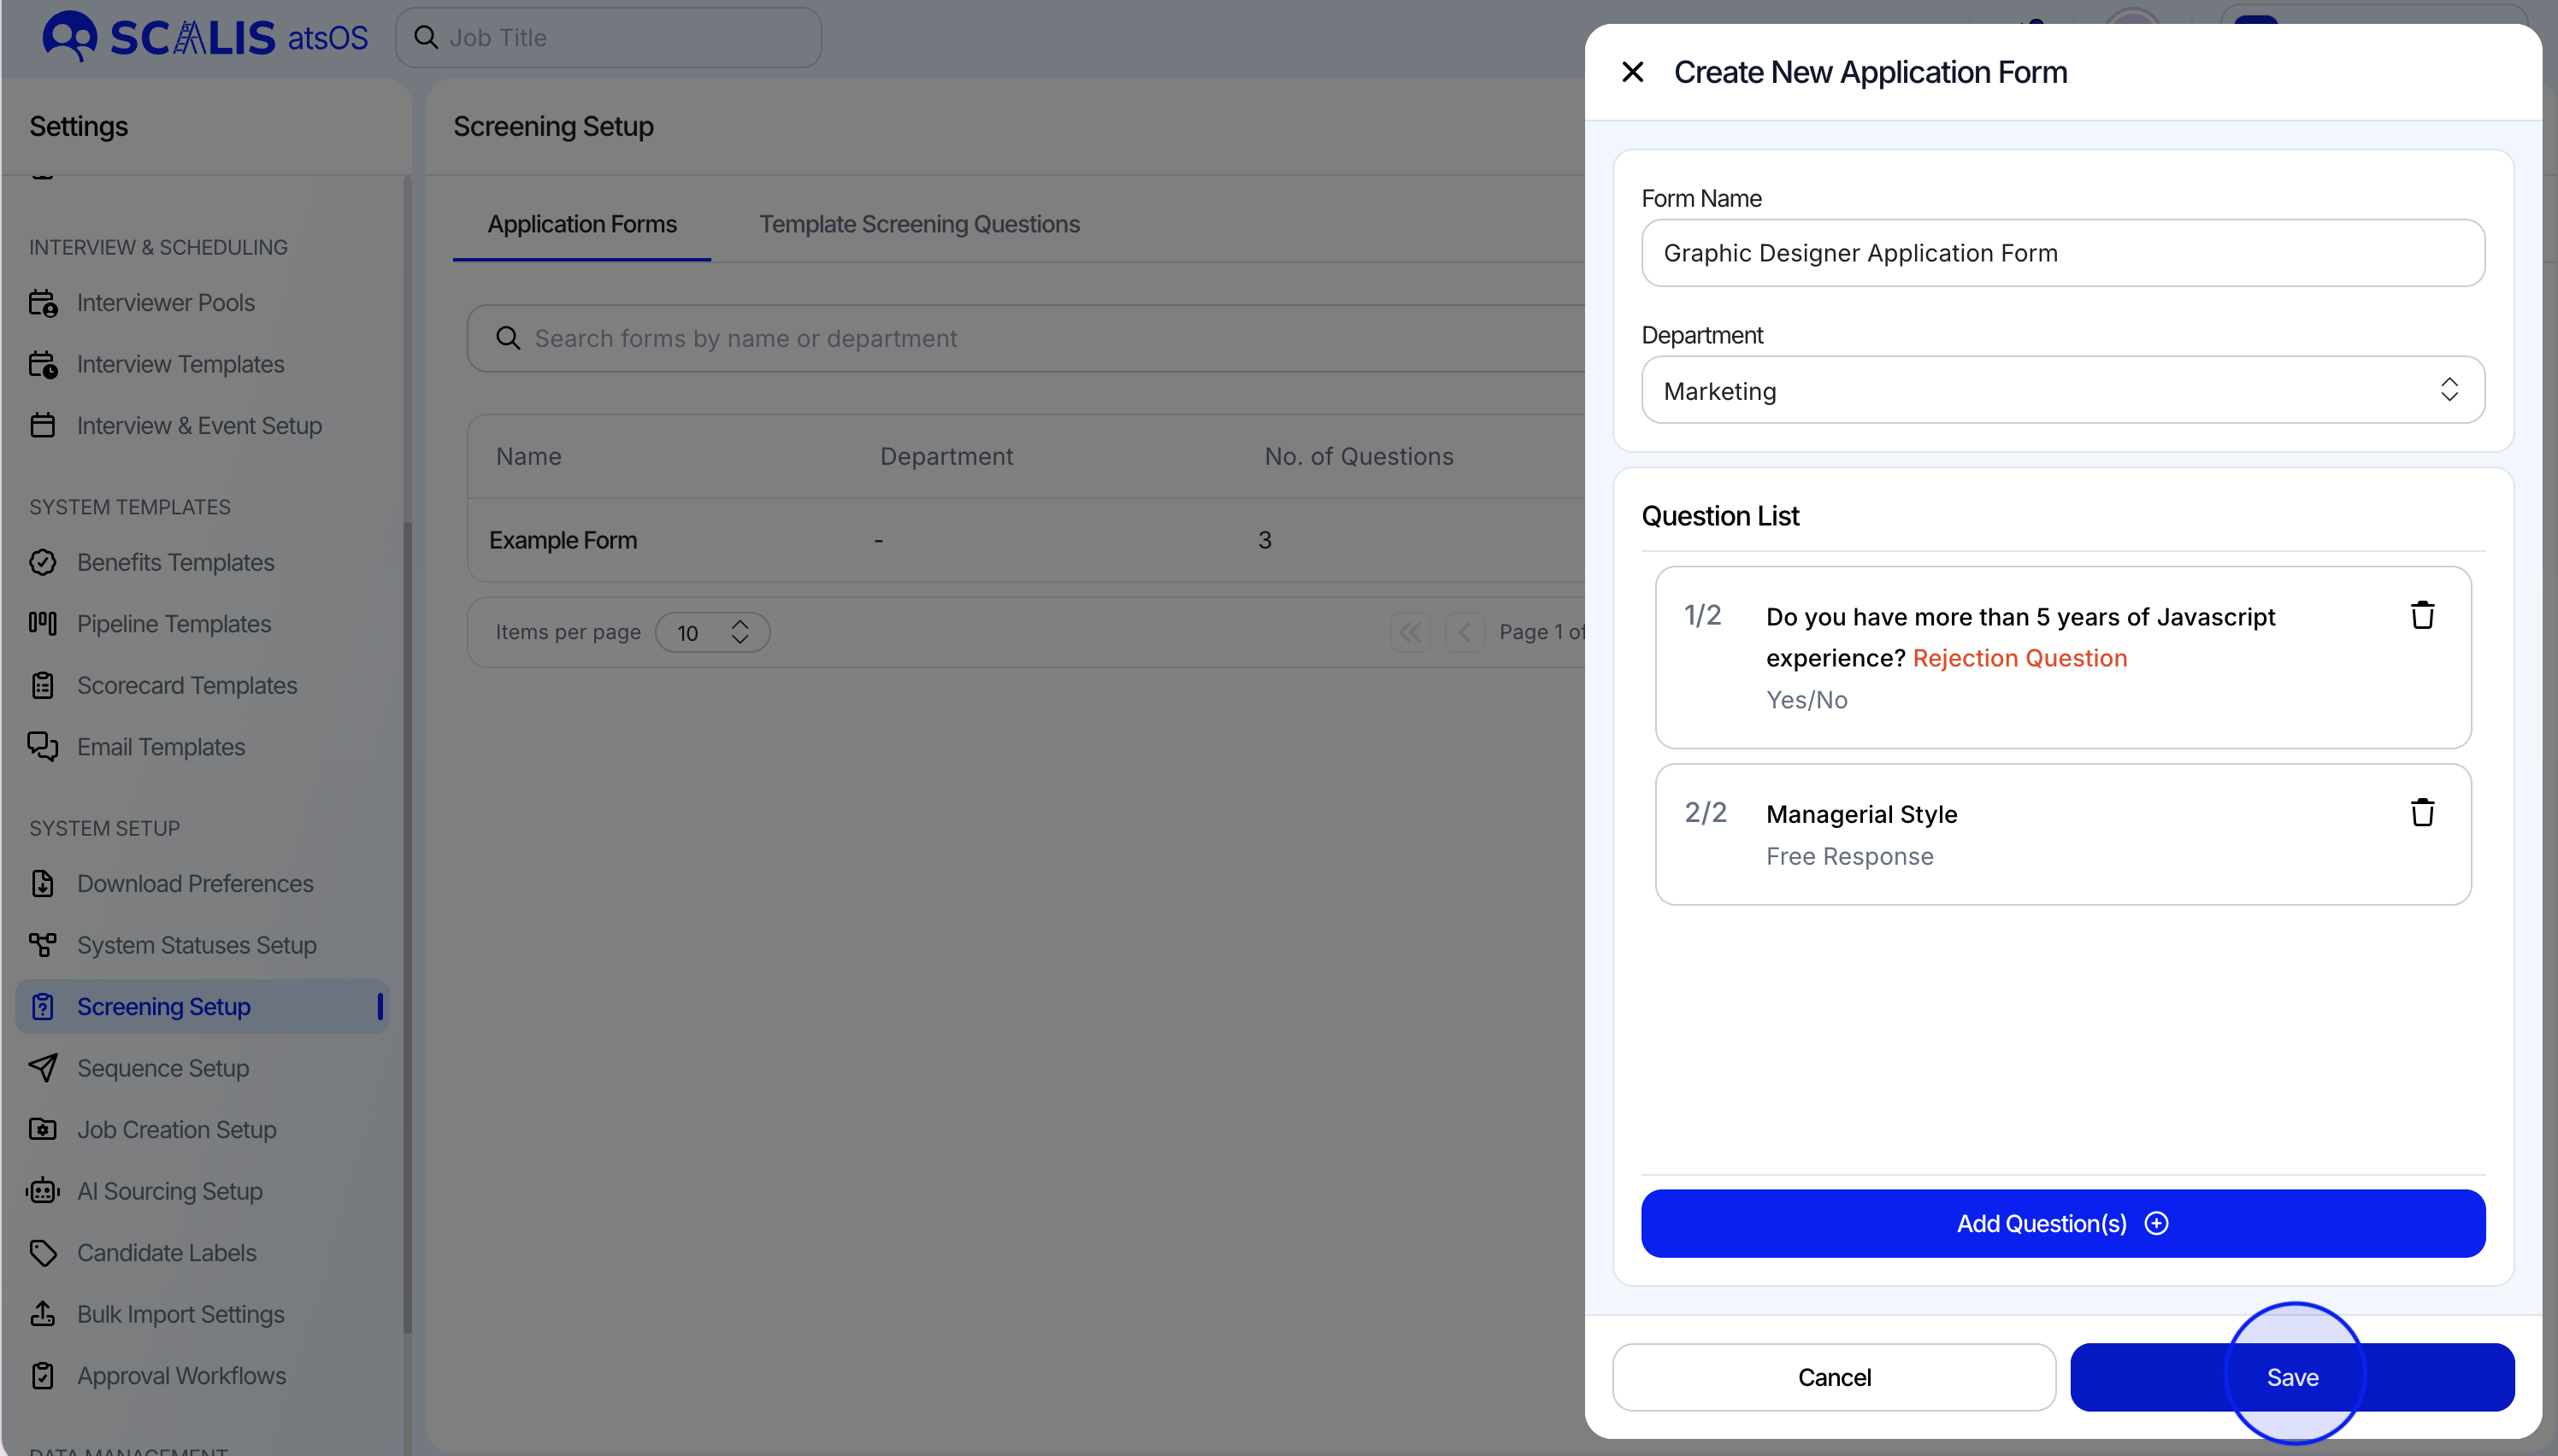Open Pipeline Templates from sidebar icon
This screenshot has width=2558, height=1456.
(x=43, y=624)
